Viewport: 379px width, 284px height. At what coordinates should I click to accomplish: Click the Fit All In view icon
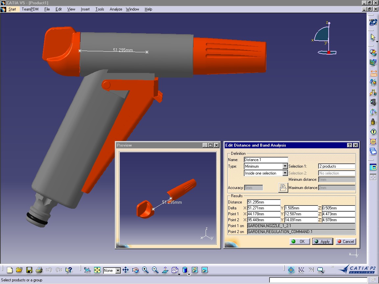click(97, 270)
